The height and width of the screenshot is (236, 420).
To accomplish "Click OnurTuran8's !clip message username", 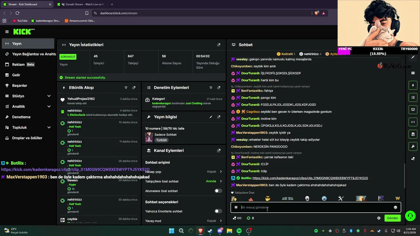I will pos(250,171).
